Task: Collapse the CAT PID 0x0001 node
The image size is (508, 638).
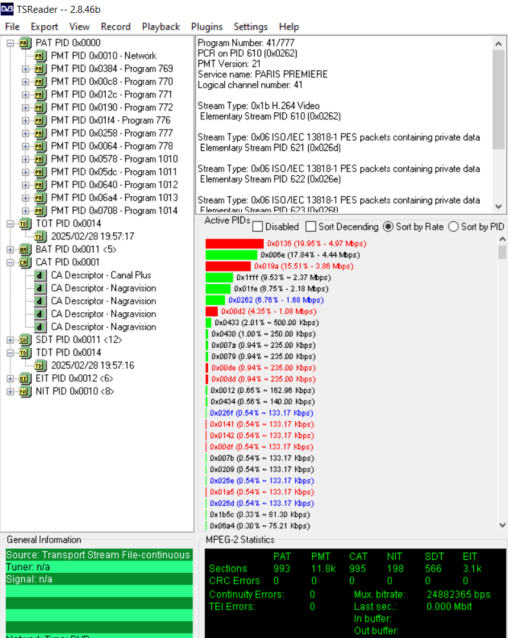Action: click(10, 263)
